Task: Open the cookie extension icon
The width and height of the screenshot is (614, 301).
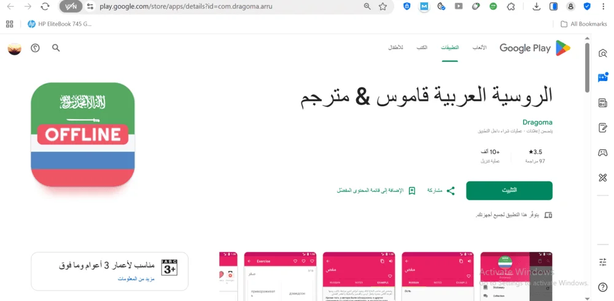Action: 441,6
